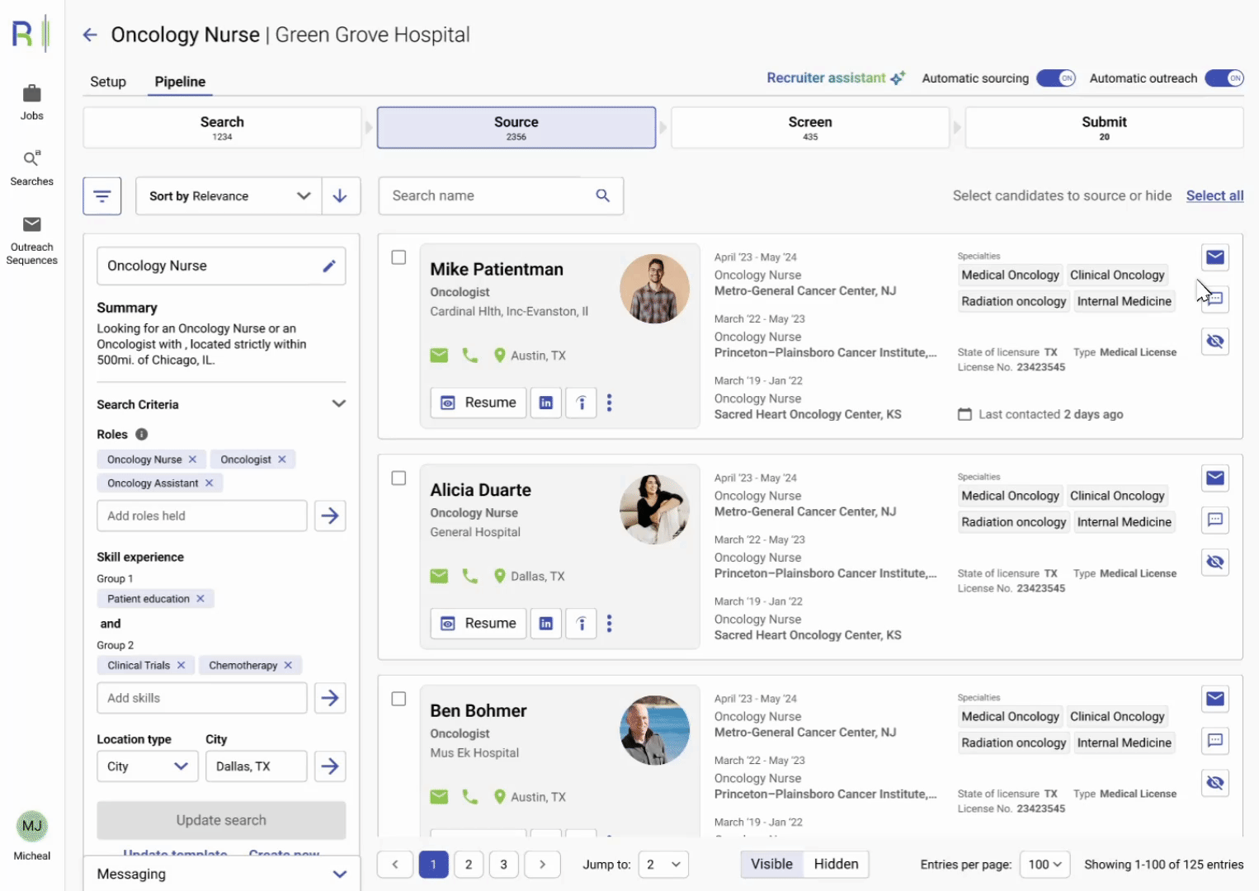1259x891 pixels.
Task: Open the Source pipeline stage
Action: click(516, 128)
